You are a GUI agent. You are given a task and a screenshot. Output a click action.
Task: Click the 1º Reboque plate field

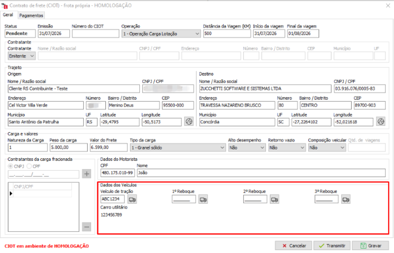pos(184,199)
